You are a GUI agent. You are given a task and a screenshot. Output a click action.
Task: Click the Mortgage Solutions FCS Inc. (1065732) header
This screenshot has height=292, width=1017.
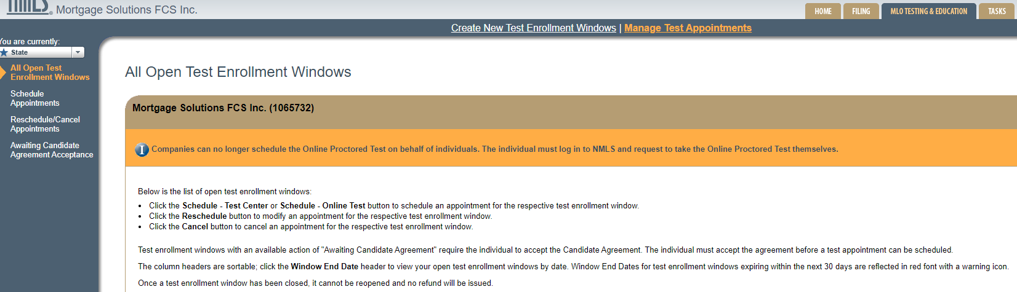click(223, 108)
